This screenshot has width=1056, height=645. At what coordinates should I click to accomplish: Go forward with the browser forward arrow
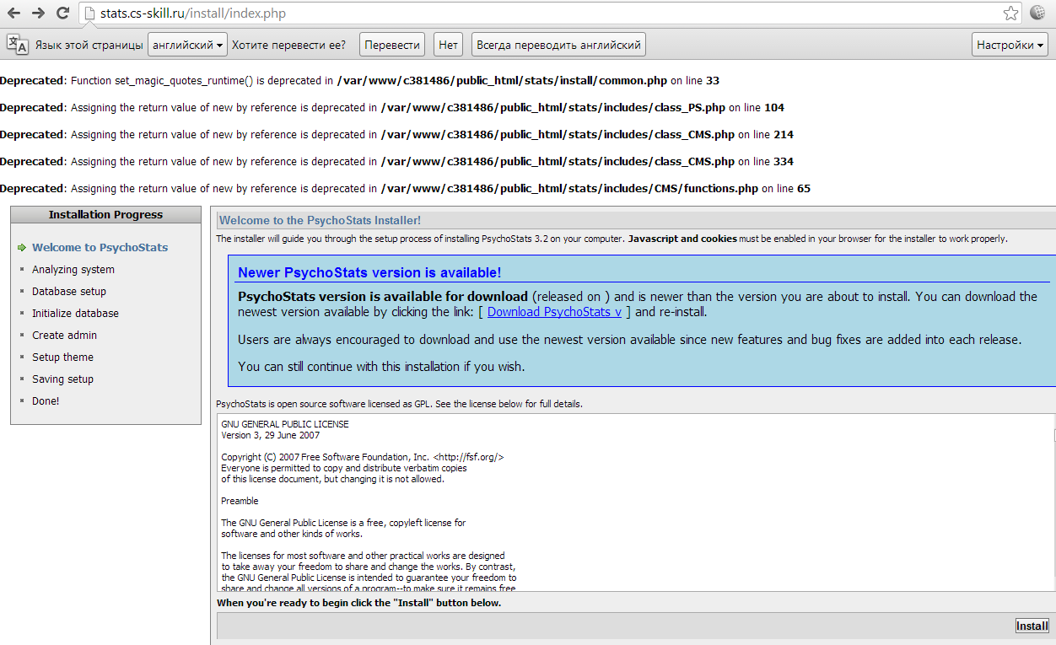tap(38, 13)
